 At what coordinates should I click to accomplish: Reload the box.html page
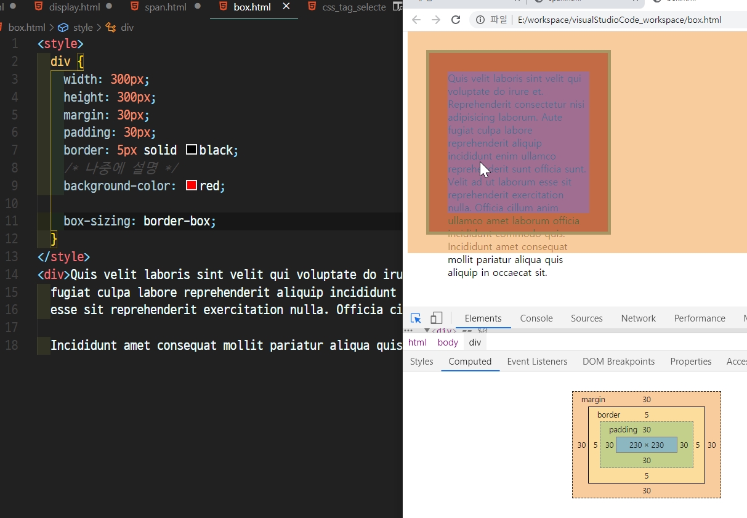456,20
